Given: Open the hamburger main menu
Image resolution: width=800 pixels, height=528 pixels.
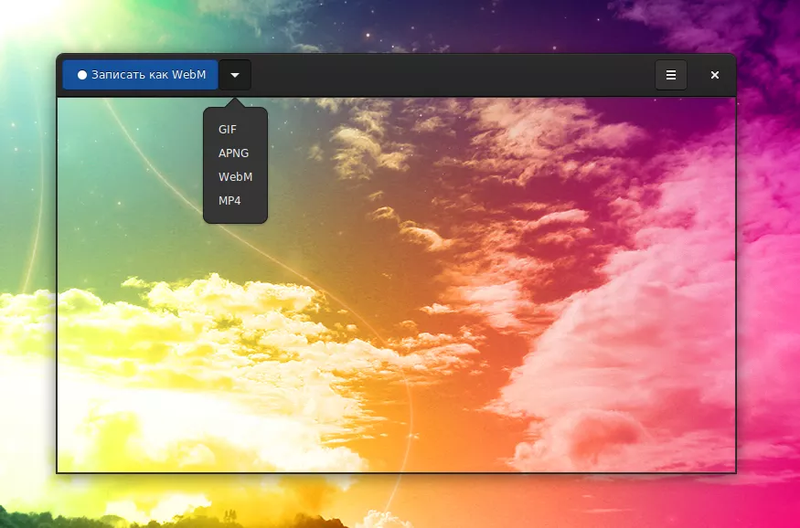Looking at the screenshot, I should (x=671, y=75).
